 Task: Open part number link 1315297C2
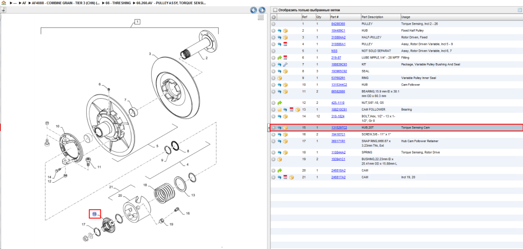[x=339, y=127]
